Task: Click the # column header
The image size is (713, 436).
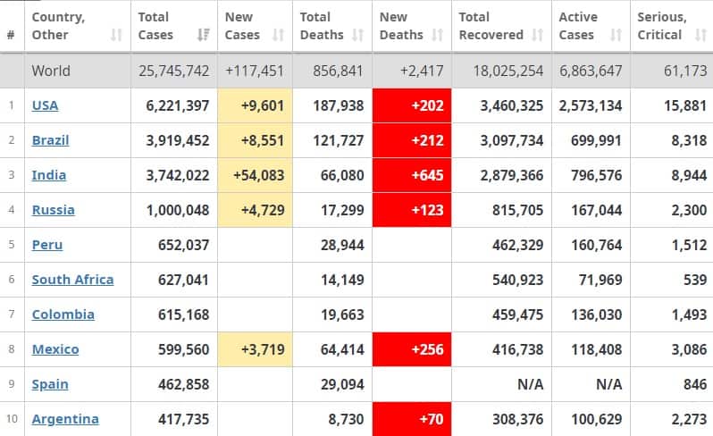Action: click(x=11, y=35)
